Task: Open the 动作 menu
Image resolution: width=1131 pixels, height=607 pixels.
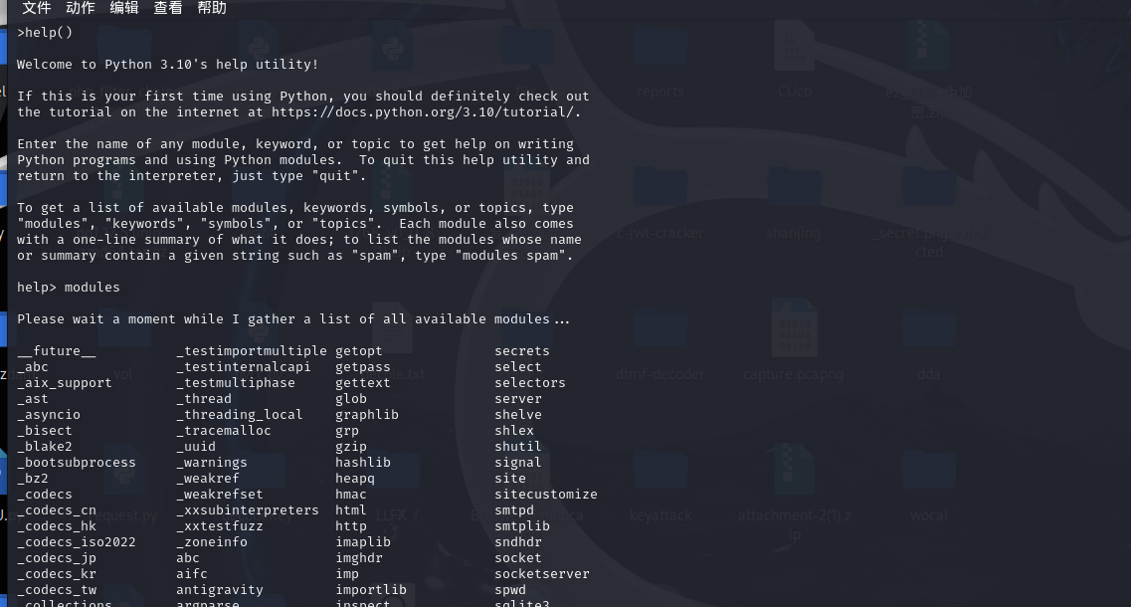Action: [80, 8]
